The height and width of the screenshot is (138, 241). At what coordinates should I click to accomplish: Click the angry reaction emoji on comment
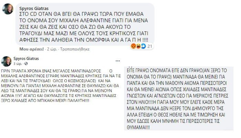coord(133,46)
